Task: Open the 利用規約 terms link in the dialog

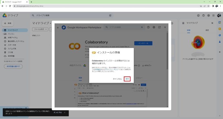Action: (x=98, y=69)
